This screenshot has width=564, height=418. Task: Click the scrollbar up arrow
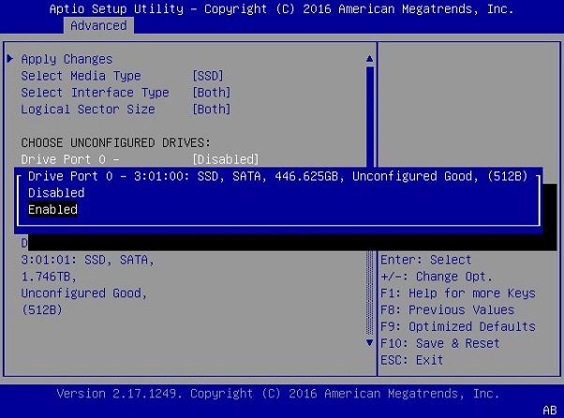369,59
